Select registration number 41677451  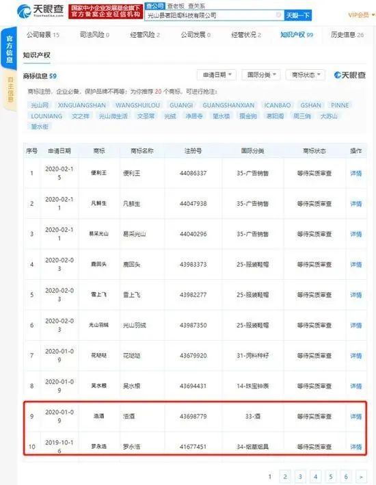[193, 447]
